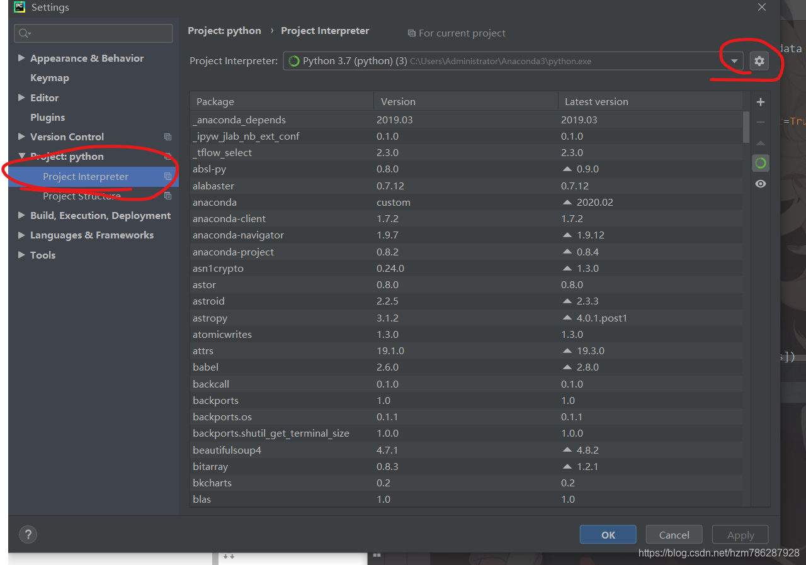The width and height of the screenshot is (806, 565).
Task: Collapse the Project: python group
Action: coord(21,156)
